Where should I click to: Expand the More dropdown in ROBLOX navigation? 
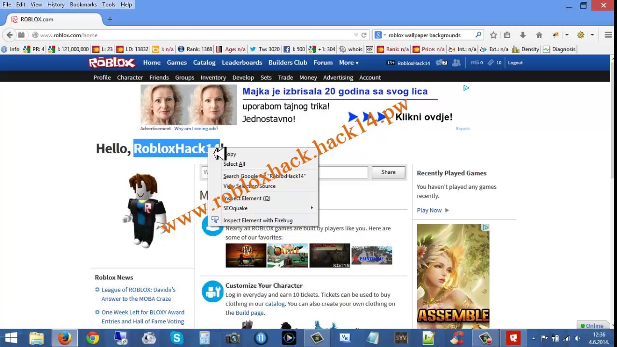click(x=349, y=63)
